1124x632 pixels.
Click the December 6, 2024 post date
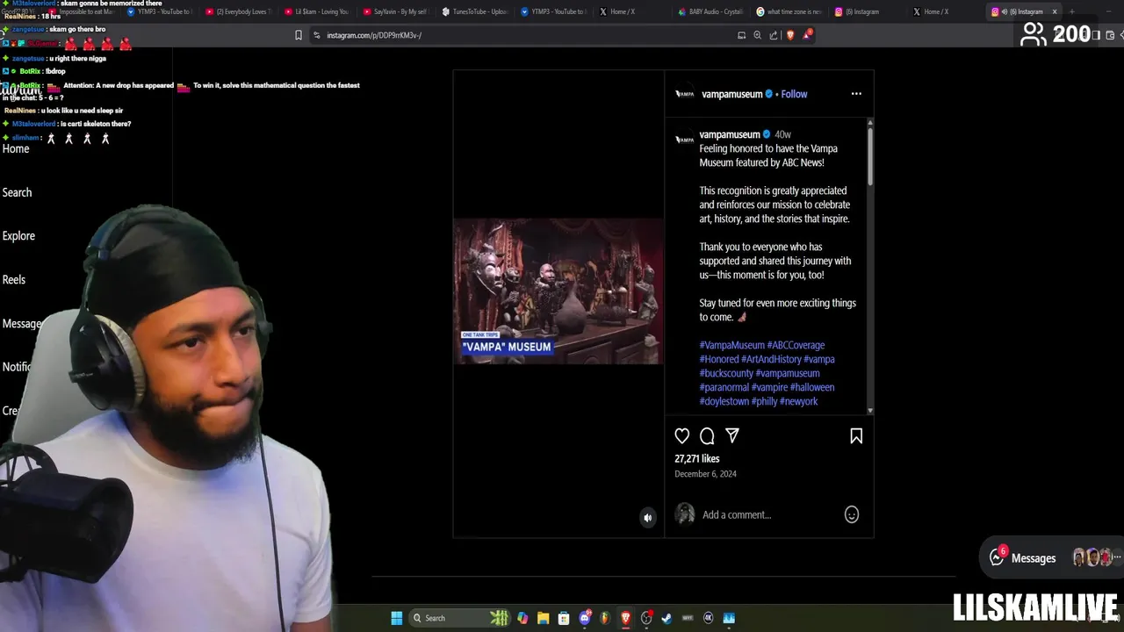click(x=705, y=474)
